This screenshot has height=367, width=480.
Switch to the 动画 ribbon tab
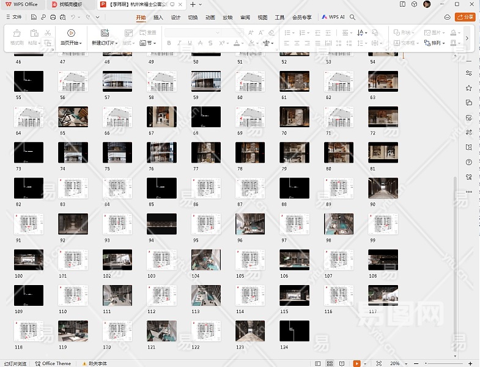click(210, 18)
